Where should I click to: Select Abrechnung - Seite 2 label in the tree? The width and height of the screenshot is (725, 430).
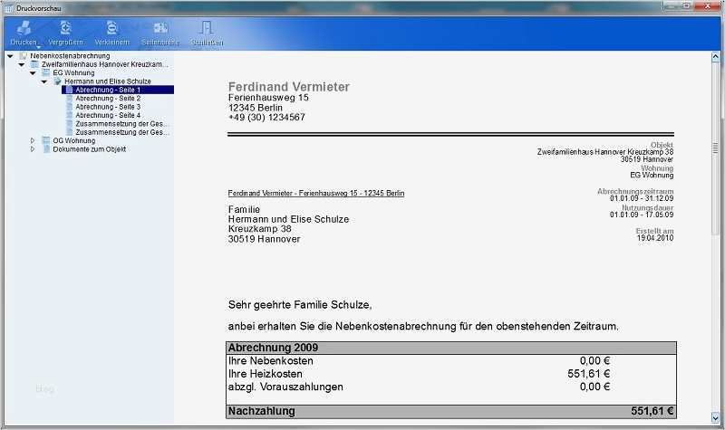point(108,99)
